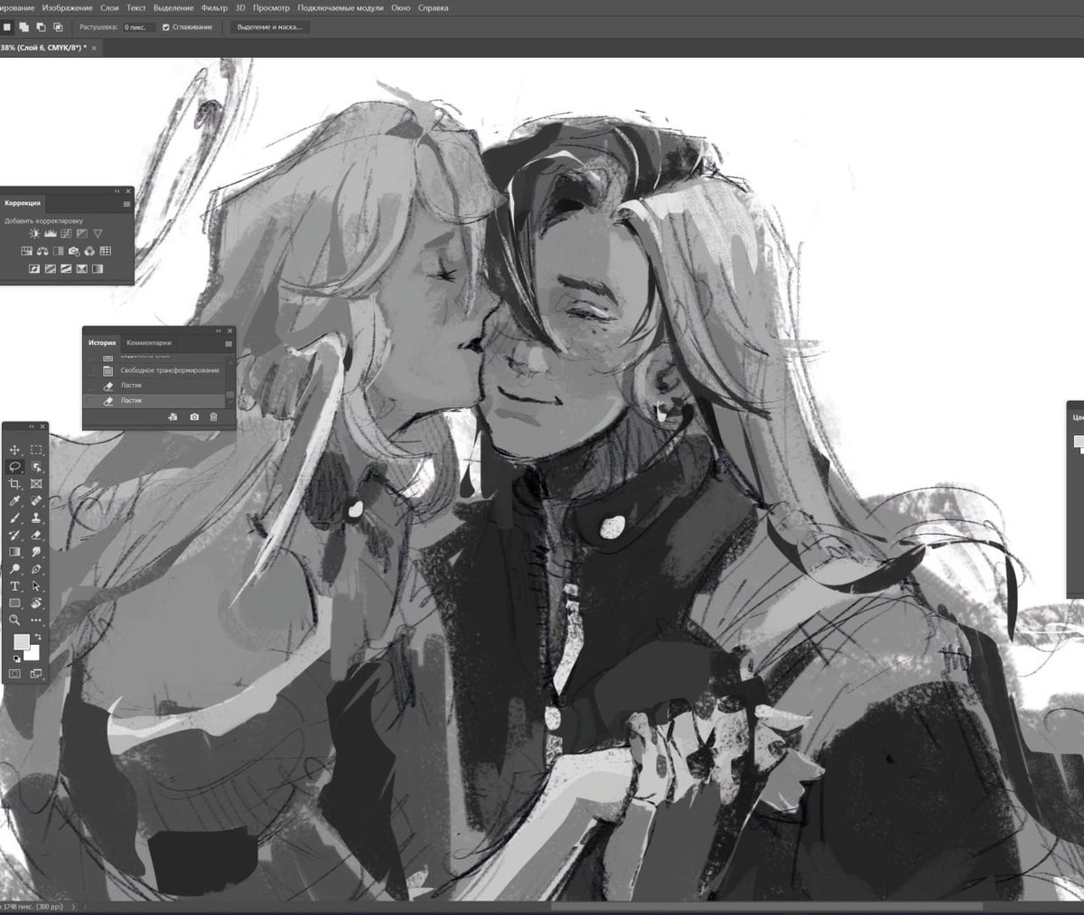Select the Rotate View tool

(x=36, y=602)
